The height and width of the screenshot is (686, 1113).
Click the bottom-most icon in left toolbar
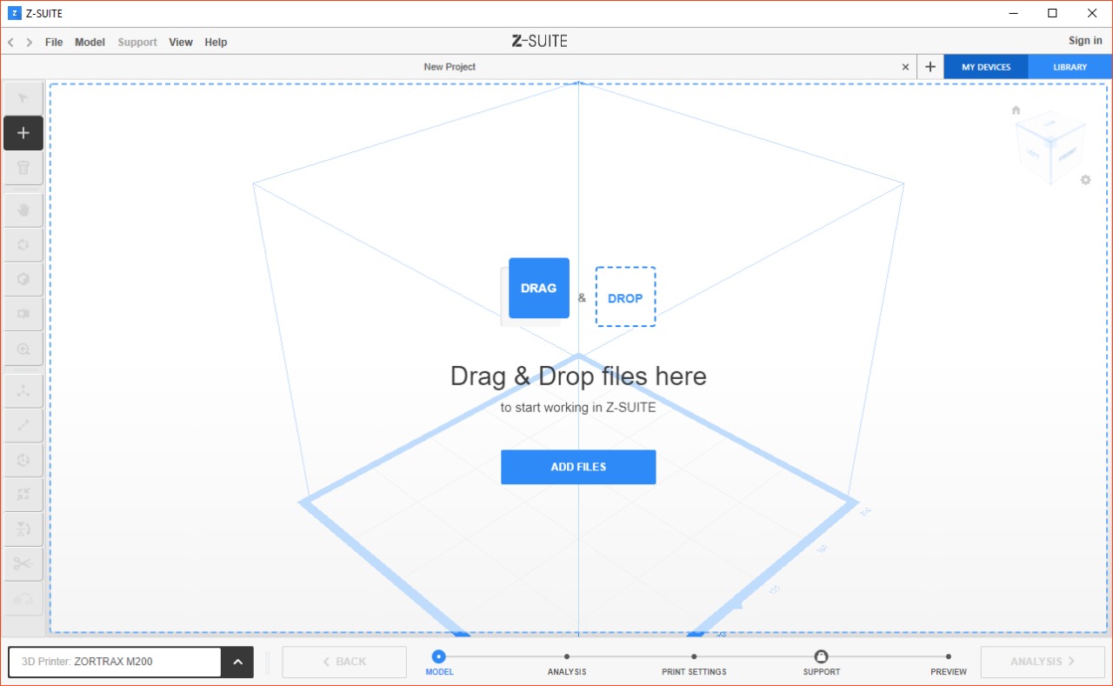click(23, 598)
